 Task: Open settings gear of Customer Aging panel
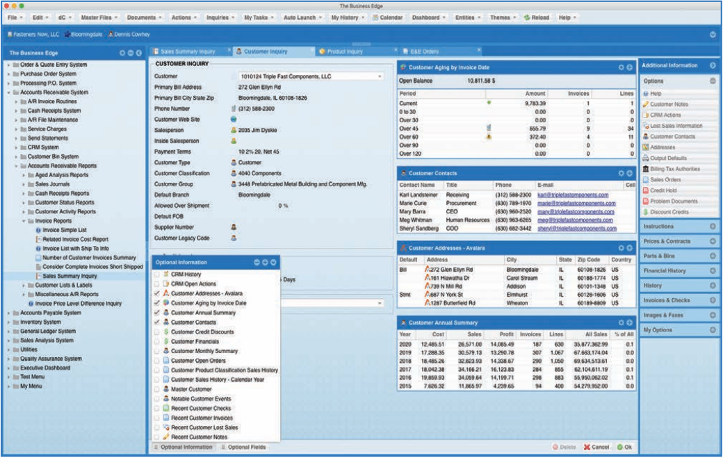622,67
